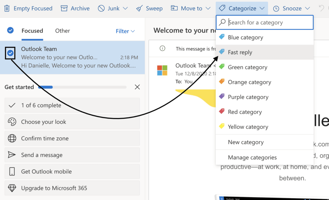The width and height of the screenshot is (329, 200).
Task: Click the Archive box icon in toolbar
Action: [x=64, y=8]
